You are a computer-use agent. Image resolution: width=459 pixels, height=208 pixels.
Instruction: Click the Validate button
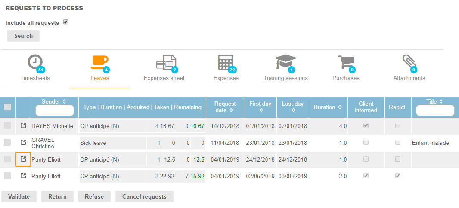point(19,196)
